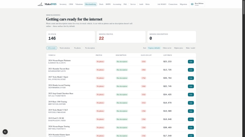Click the Description column header
245x137 pixels.
point(121,55)
